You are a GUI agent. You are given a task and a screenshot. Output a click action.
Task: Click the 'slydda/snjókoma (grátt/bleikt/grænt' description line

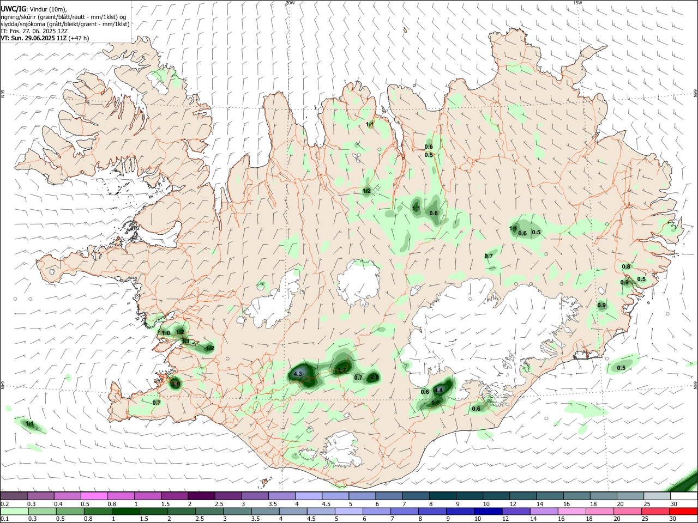tap(65, 24)
